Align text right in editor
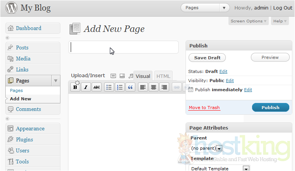The image size is (295, 171). pos(164,87)
